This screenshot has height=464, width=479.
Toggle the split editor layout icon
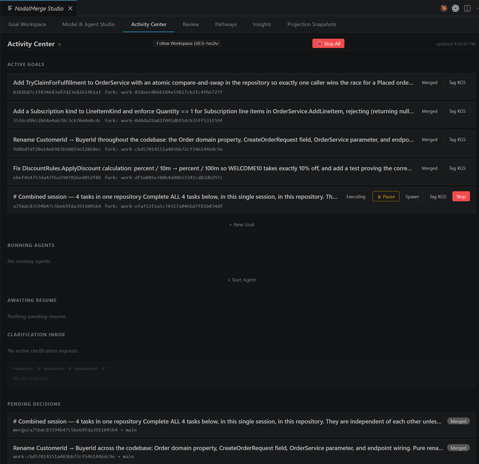click(x=467, y=8)
